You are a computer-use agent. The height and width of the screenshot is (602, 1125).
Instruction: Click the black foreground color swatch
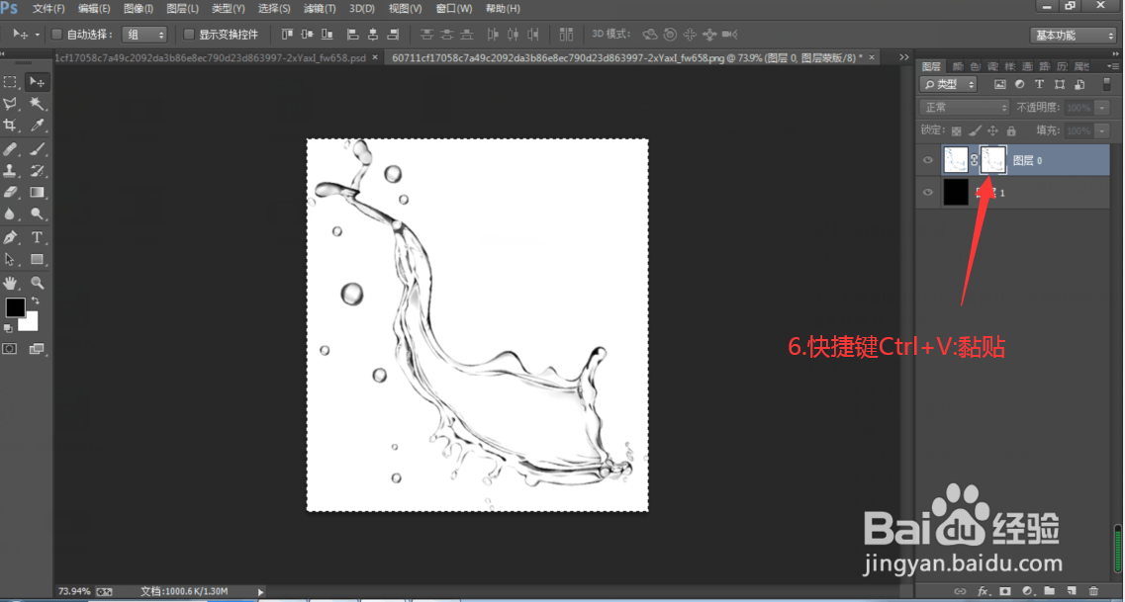point(15,306)
